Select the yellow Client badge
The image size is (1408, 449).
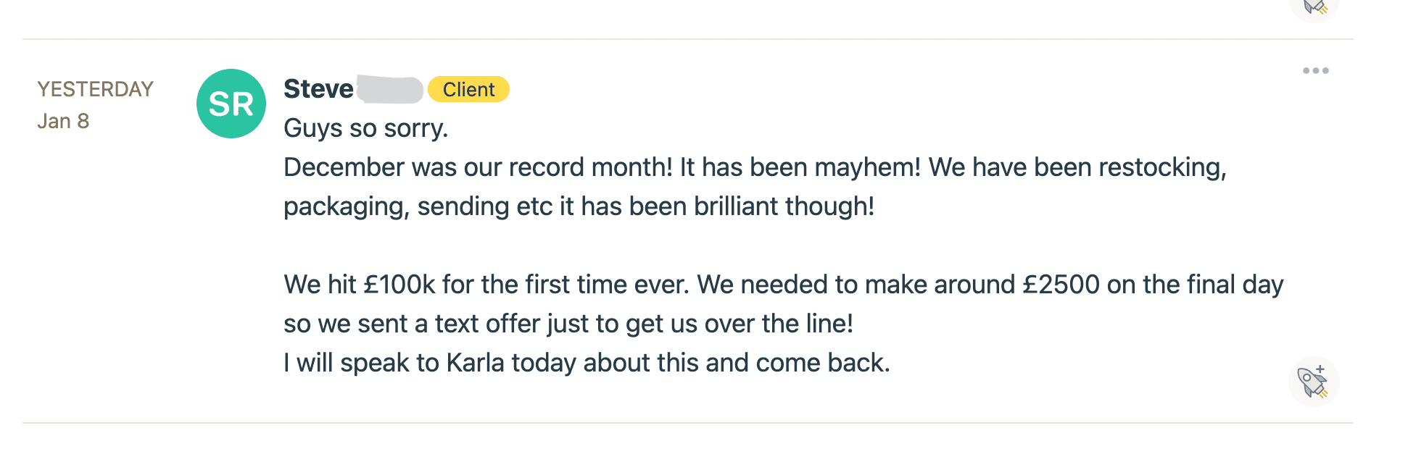point(468,89)
